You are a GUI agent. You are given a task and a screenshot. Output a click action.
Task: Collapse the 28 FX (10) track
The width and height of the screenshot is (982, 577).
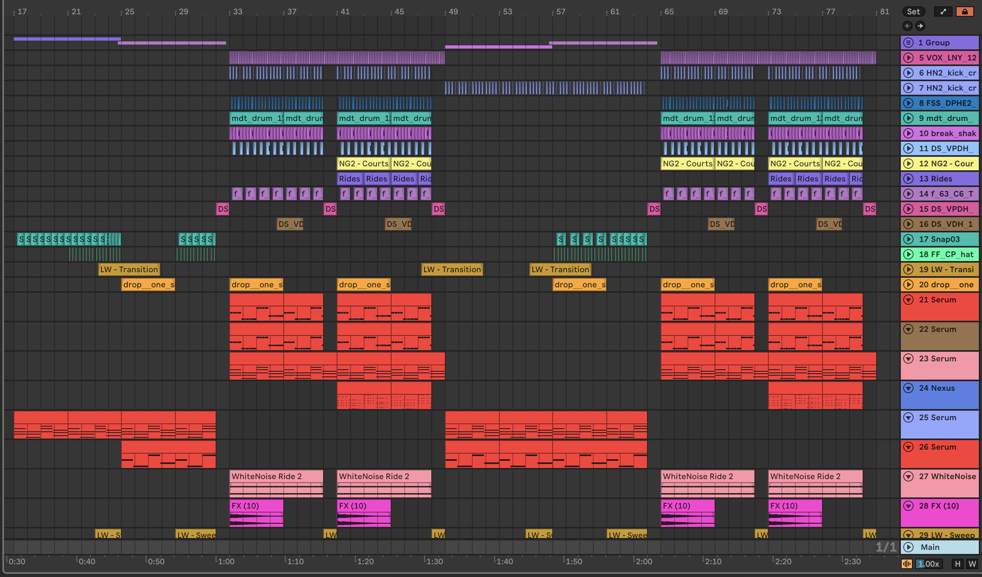coord(908,506)
